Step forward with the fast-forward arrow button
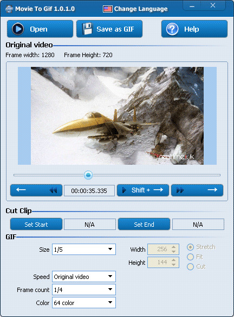 197,190
